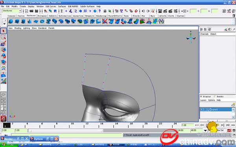Click the NURBS torus shelf icon
The image size is (236, 147).
42,22
